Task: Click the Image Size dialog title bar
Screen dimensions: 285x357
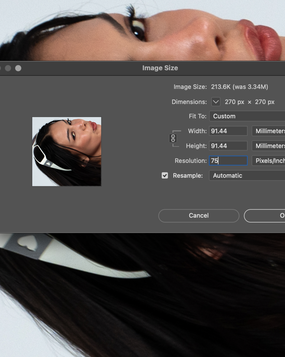Action: pyautogui.click(x=142, y=68)
